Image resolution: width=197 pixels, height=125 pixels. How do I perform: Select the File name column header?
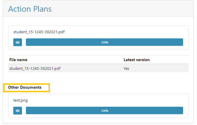tap(18, 60)
